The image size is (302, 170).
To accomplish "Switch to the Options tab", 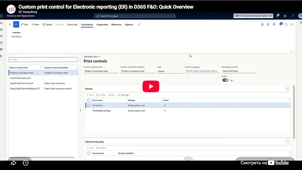I will [129, 24].
